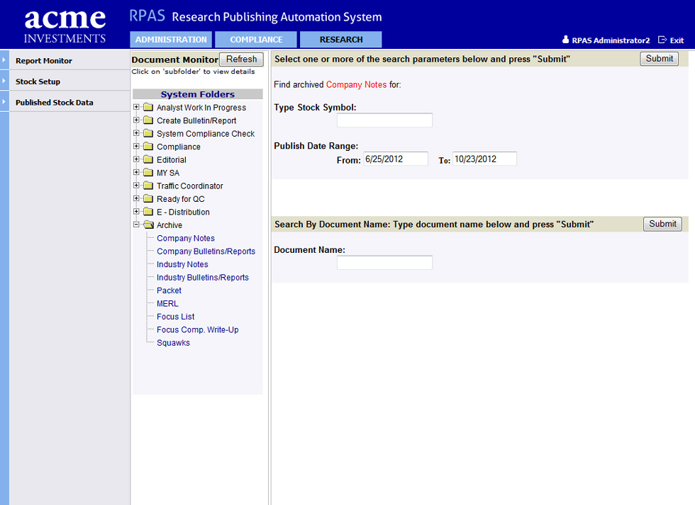The width and height of the screenshot is (695, 505).
Task: Open the Administration tab
Action: [x=171, y=40]
